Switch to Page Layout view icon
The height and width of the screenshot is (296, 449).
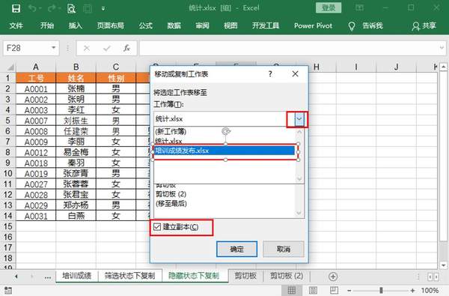tap(314, 290)
